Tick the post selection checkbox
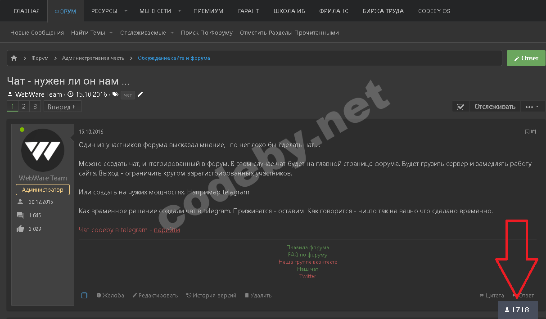Viewport: 546px width, 319px height. pyautogui.click(x=84, y=296)
